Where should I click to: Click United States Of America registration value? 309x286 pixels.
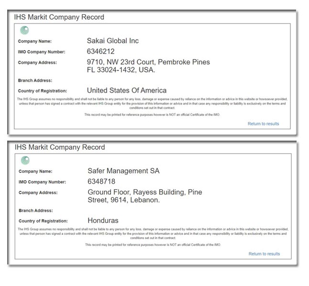coord(127,90)
